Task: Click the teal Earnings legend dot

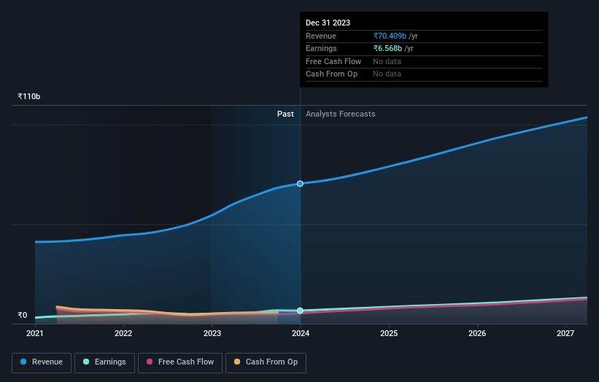Action: [86, 362]
